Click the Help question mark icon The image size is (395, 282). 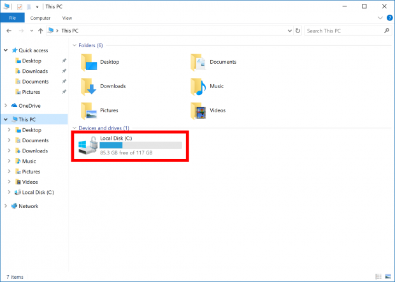click(388, 19)
